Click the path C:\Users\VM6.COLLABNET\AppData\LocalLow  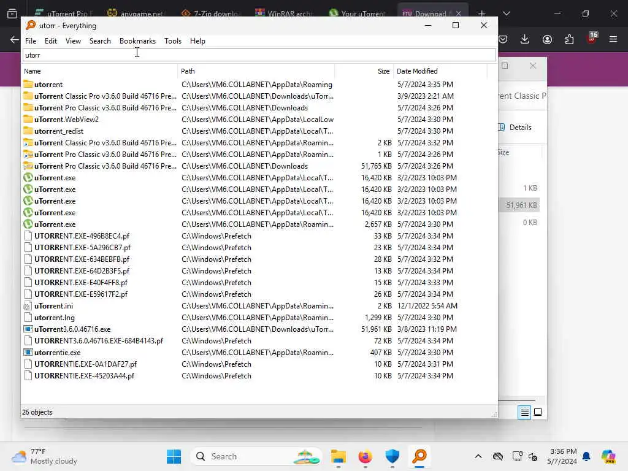click(258, 120)
